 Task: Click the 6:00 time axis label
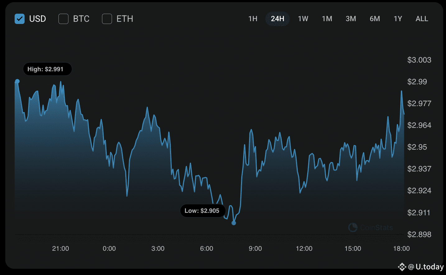[207, 249]
